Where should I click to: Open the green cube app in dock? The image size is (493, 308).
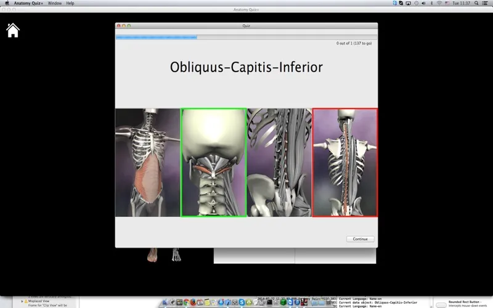[x=283, y=302]
